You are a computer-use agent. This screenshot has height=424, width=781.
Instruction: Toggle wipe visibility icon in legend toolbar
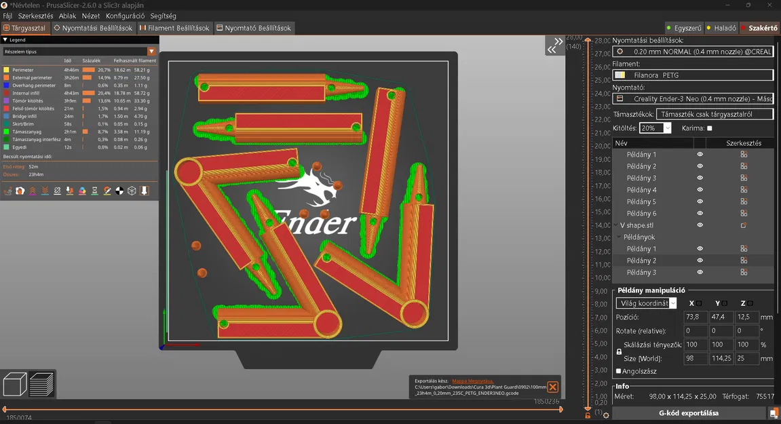(x=20, y=191)
